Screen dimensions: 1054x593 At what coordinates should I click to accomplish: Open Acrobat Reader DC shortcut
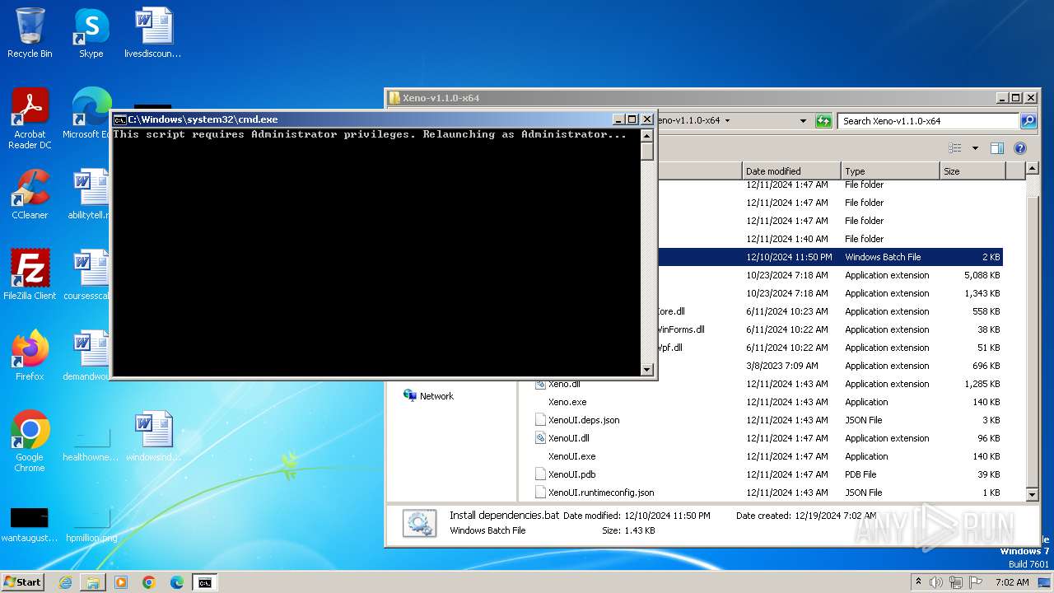pos(30,119)
